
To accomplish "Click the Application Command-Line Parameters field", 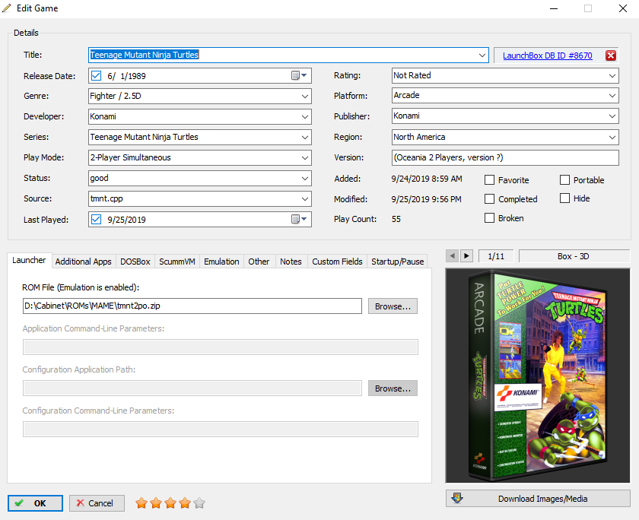I will pyautogui.click(x=221, y=347).
